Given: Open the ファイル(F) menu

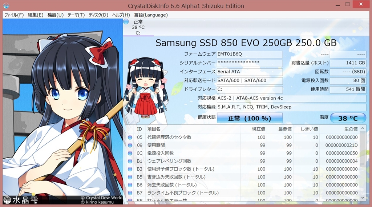Looking at the screenshot, I should coord(14,15).
